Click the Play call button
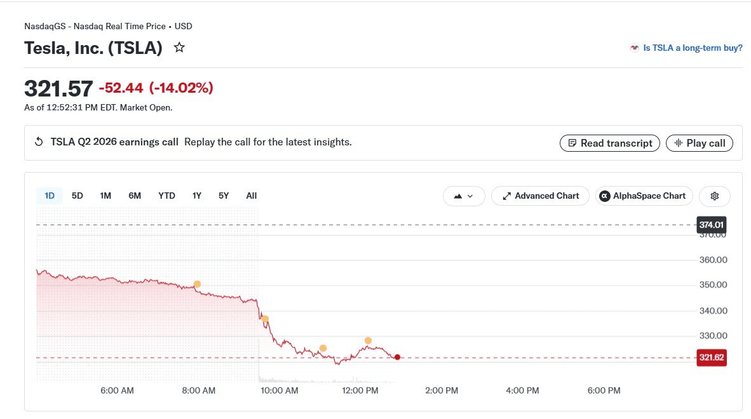This screenshot has width=751, height=419. click(x=700, y=143)
